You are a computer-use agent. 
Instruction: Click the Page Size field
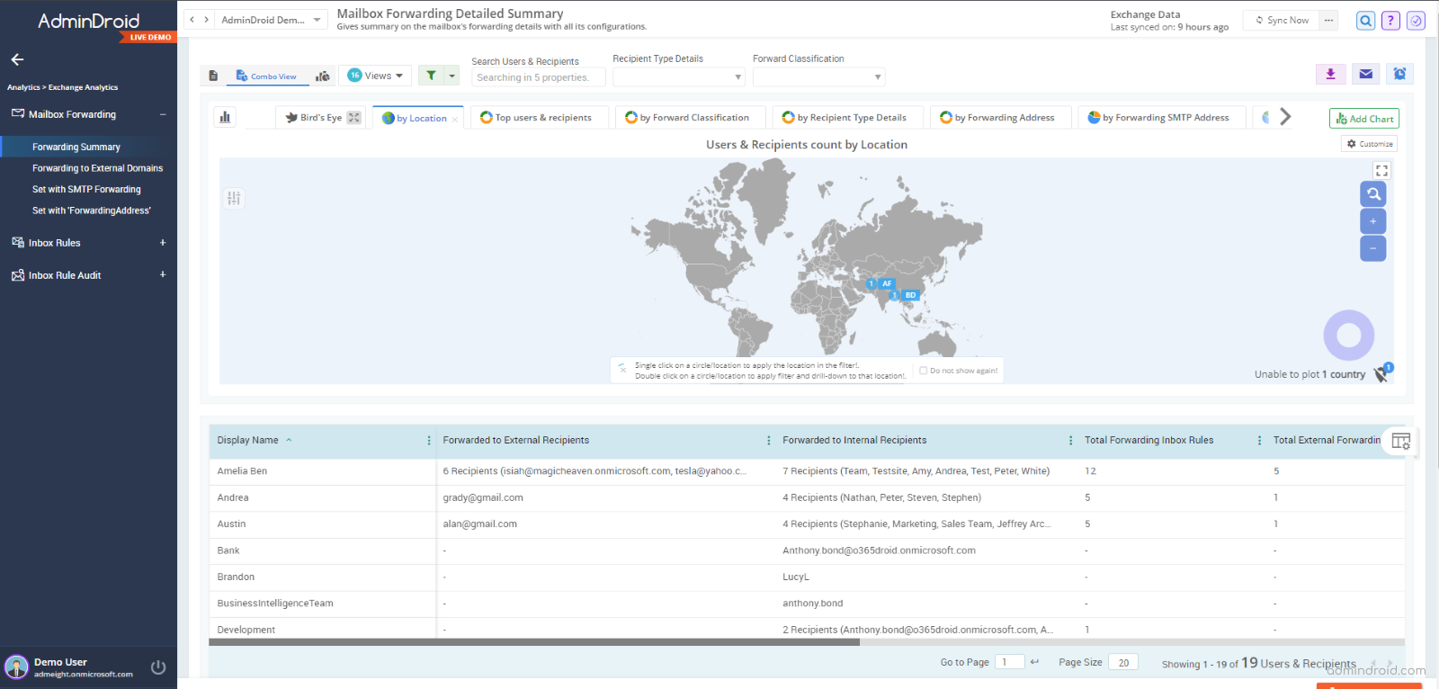click(x=1123, y=662)
